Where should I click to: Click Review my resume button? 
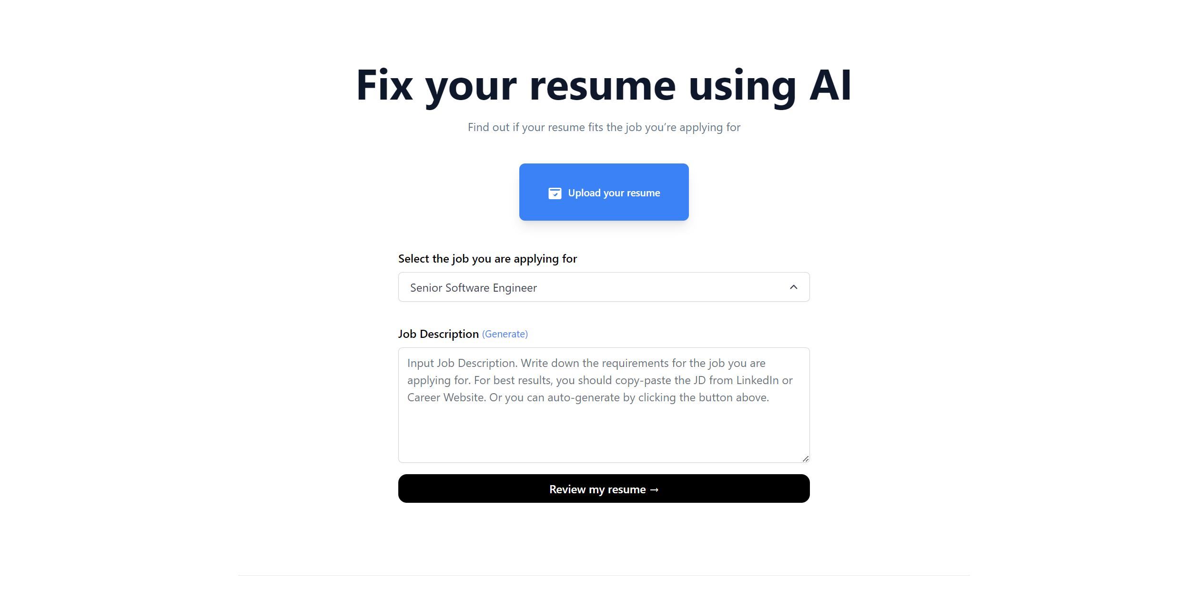coord(604,488)
